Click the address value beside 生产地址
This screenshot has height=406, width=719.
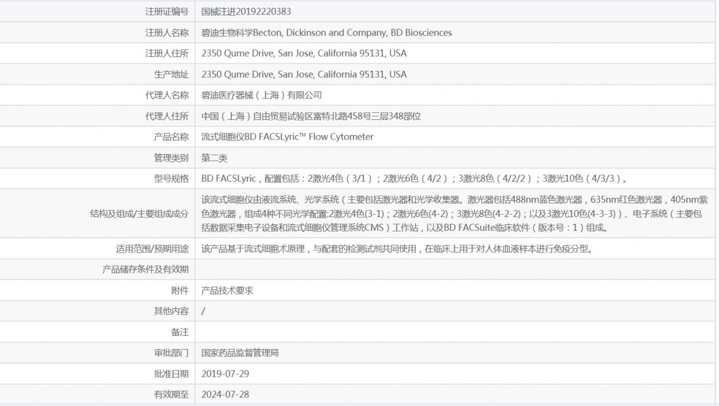[x=304, y=74]
